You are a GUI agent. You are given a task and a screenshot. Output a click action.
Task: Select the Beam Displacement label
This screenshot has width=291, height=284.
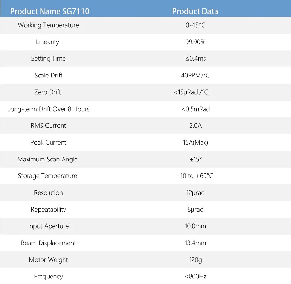click(48, 243)
